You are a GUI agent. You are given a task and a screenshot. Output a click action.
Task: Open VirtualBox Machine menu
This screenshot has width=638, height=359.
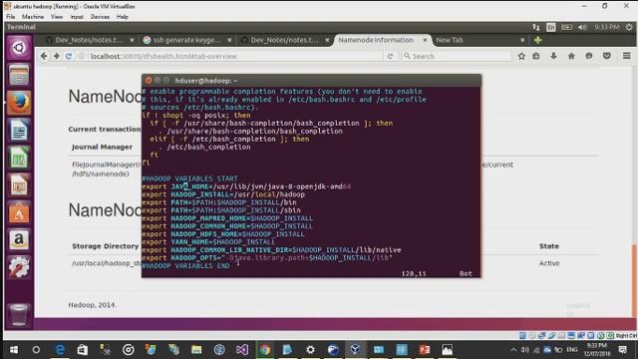[33, 17]
